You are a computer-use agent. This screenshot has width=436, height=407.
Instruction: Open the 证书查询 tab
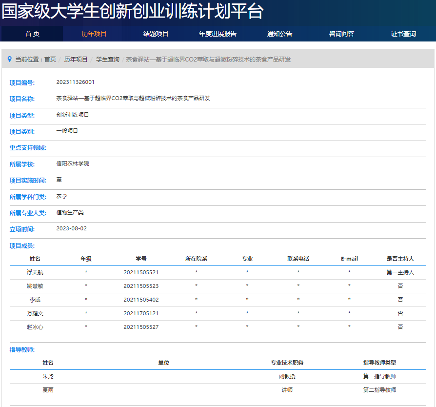point(403,34)
